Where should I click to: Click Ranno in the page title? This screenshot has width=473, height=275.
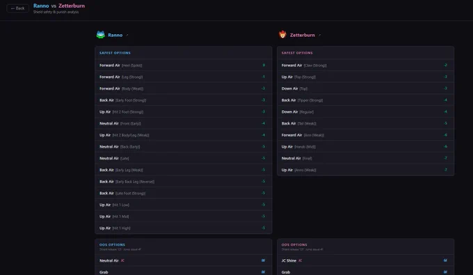[x=41, y=6]
